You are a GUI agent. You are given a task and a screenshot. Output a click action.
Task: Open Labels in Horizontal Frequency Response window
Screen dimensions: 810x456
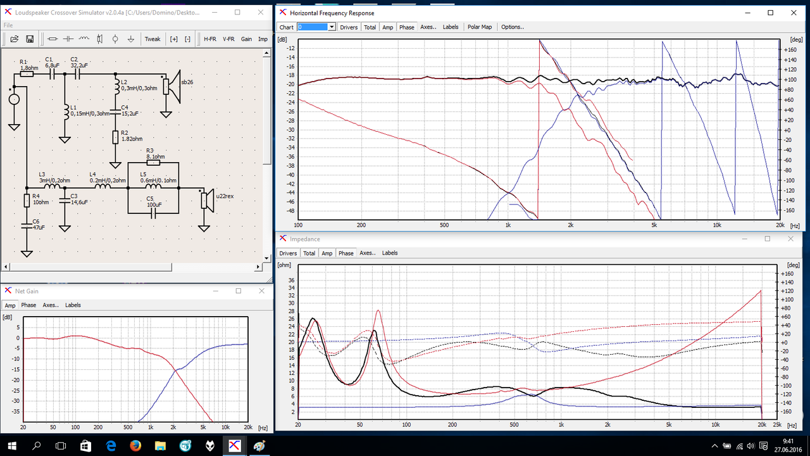coord(451,27)
